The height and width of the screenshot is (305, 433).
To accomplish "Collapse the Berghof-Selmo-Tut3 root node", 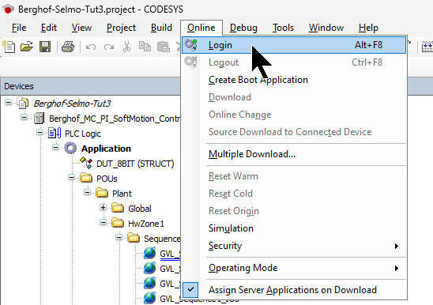I will click(x=8, y=103).
